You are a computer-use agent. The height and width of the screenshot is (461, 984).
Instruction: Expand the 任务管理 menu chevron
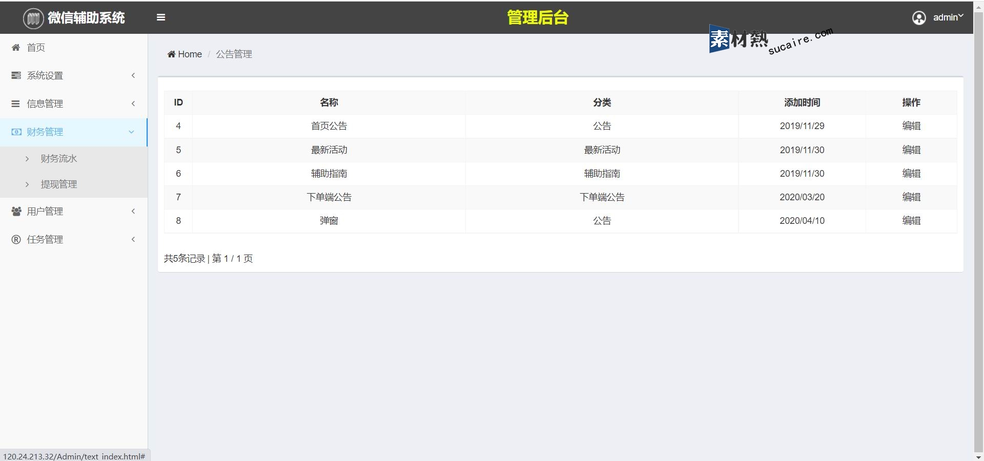(133, 240)
